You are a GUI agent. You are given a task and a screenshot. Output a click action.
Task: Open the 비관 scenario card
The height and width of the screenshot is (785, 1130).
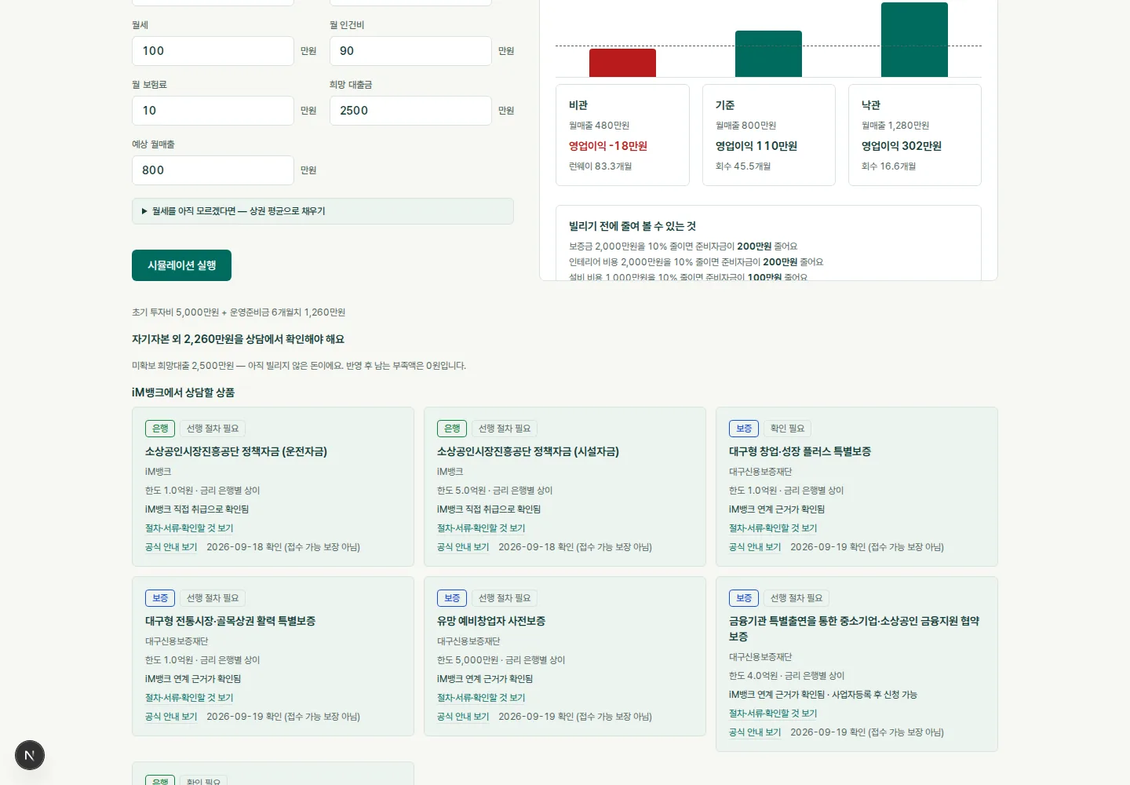pyautogui.click(x=622, y=135)
